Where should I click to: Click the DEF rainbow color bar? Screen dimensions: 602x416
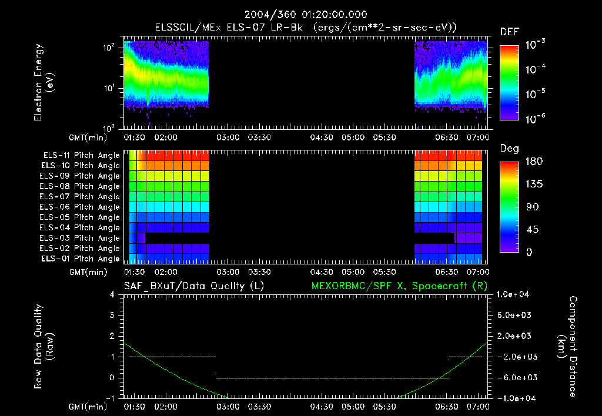coord(509,83)
